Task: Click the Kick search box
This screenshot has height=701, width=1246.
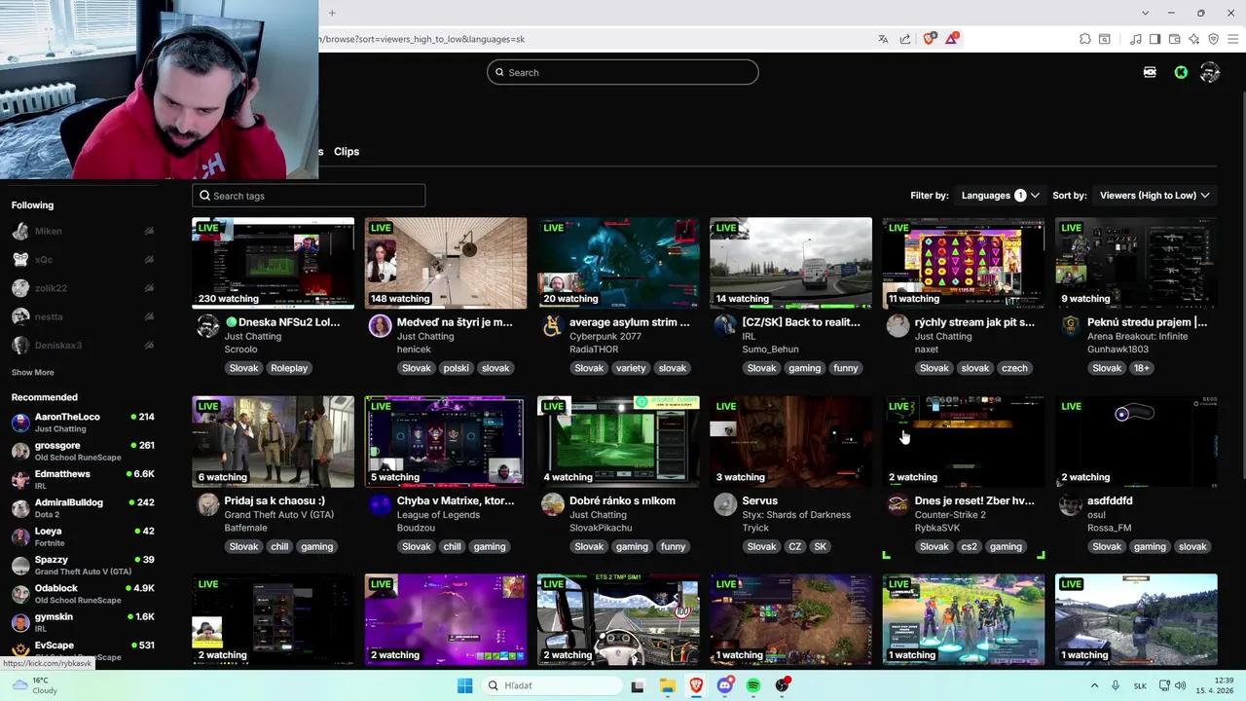Action: pyautogui.click(x=623, y=72)
